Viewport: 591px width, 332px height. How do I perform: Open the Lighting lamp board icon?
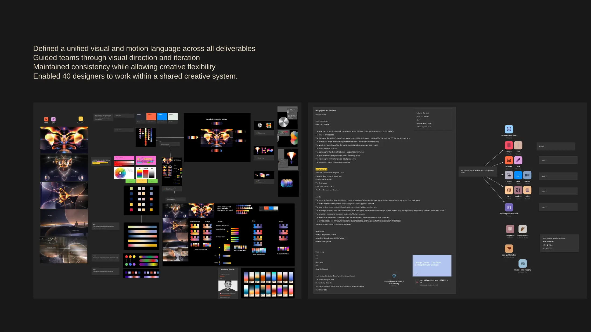pos(509,175)
